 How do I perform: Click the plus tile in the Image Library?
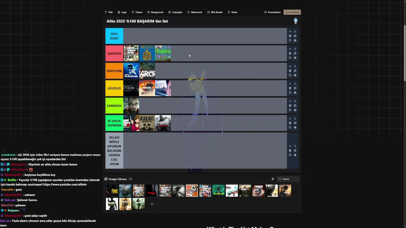[152, 204]
